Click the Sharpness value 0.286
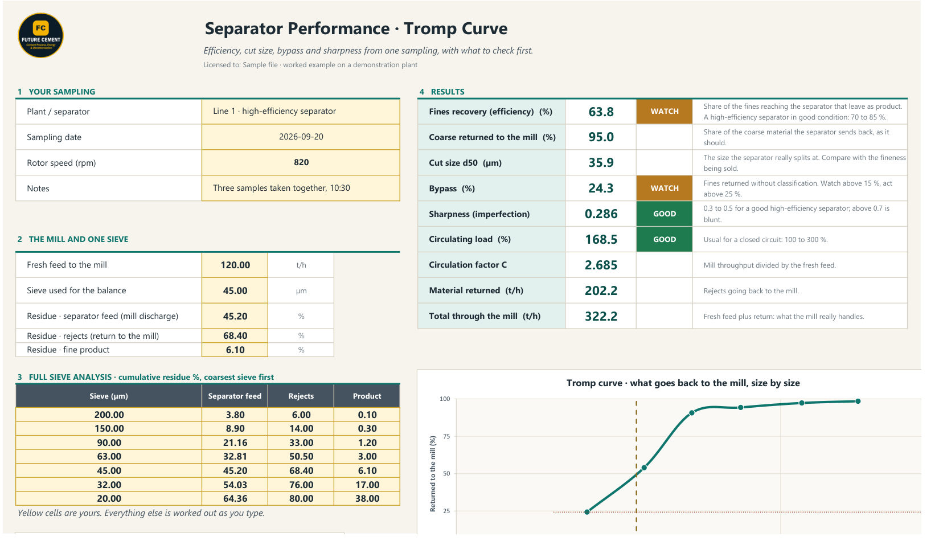Image resolution: width=943 pixels, height=553 pixels. 601,214
